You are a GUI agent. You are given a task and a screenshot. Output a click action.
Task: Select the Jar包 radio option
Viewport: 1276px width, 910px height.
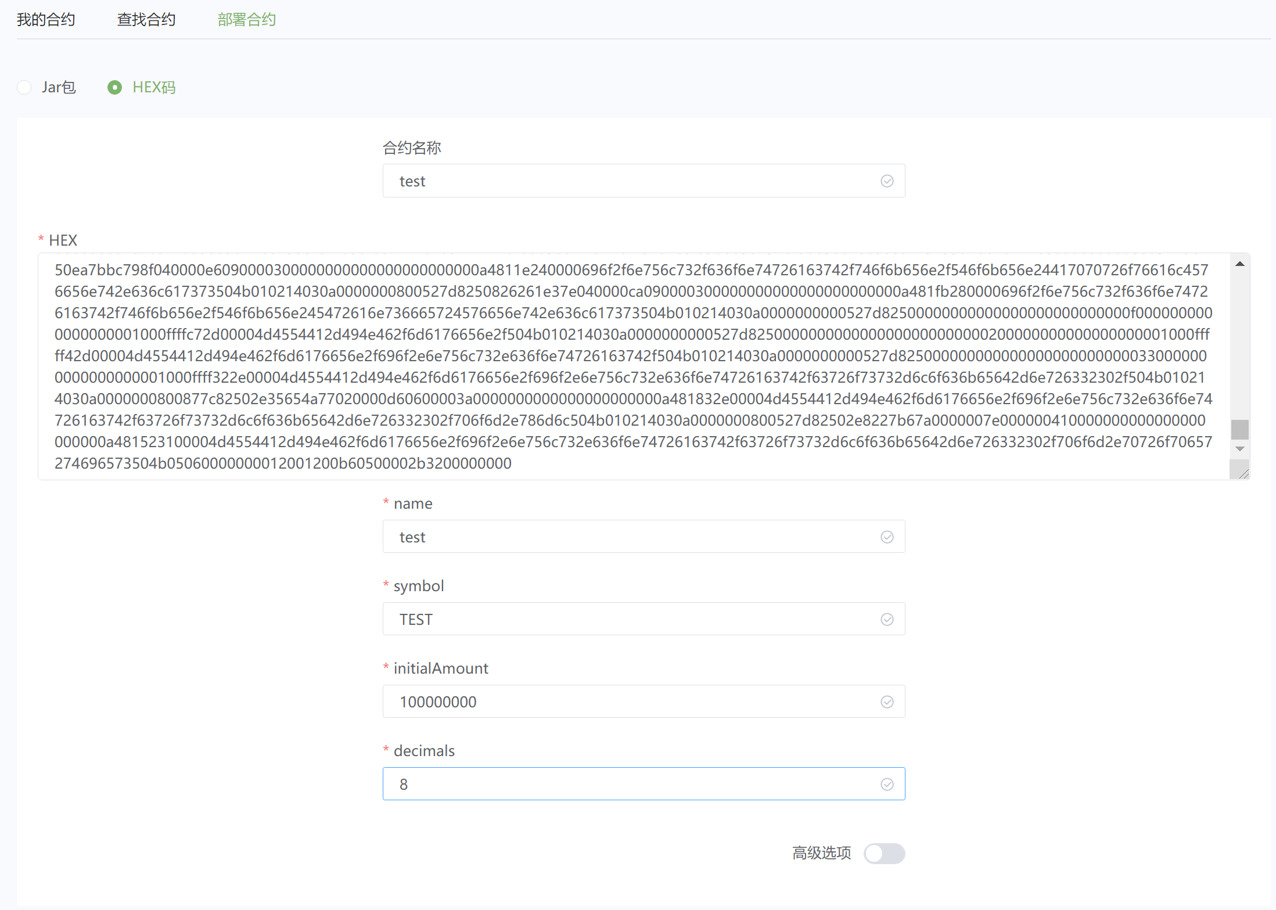tap(24, 88)
